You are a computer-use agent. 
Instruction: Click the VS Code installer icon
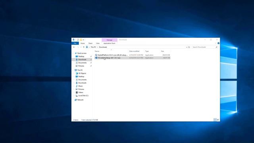tap(96, 58)
